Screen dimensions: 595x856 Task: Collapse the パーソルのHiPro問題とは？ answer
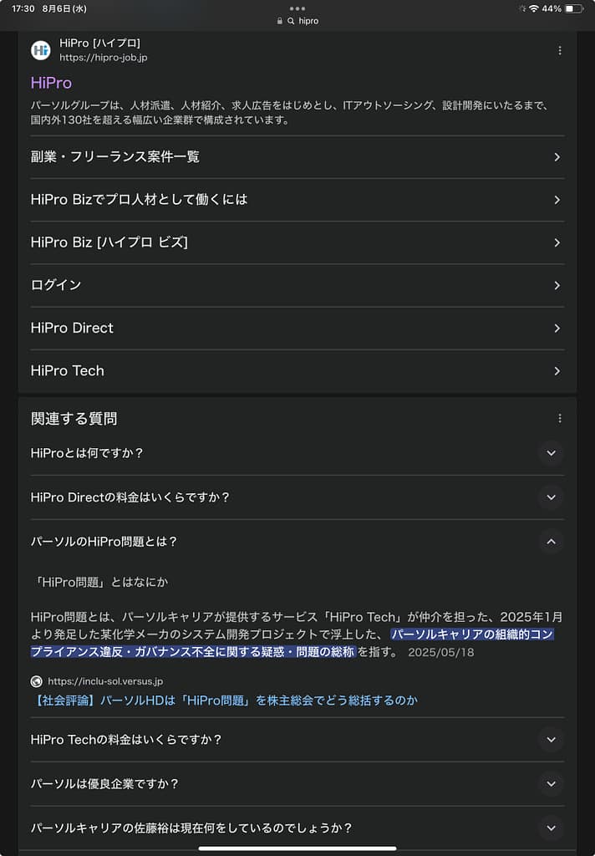[550, 542]
